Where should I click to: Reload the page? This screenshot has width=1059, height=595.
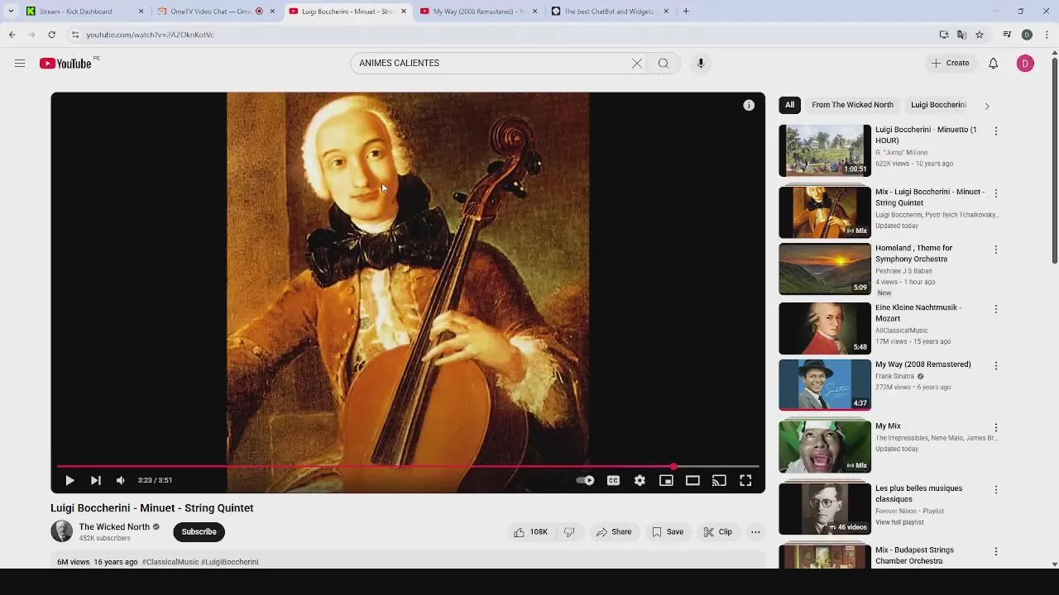51,35
